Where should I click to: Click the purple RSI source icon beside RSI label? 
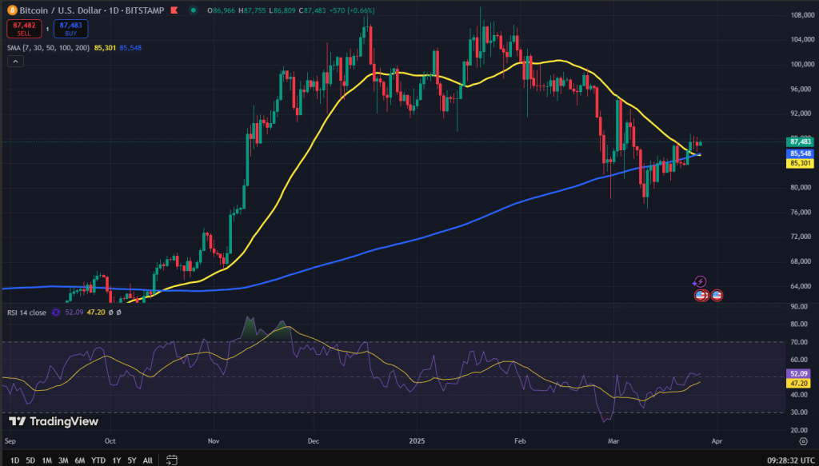[x=54, y=313]
